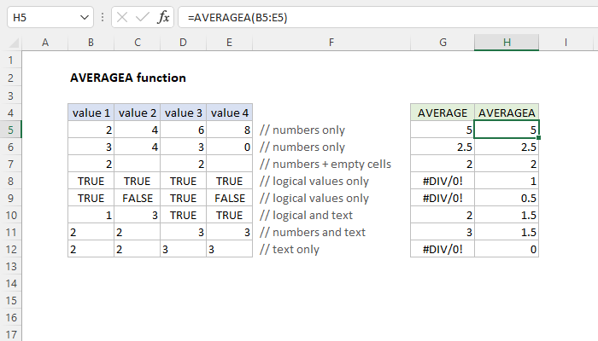Image resolution: width=598 pixels, height=341 pixels.
Task: Click the formula bar with =AVERAGEA(B5:E5)
Action: [x=388, y=18]
